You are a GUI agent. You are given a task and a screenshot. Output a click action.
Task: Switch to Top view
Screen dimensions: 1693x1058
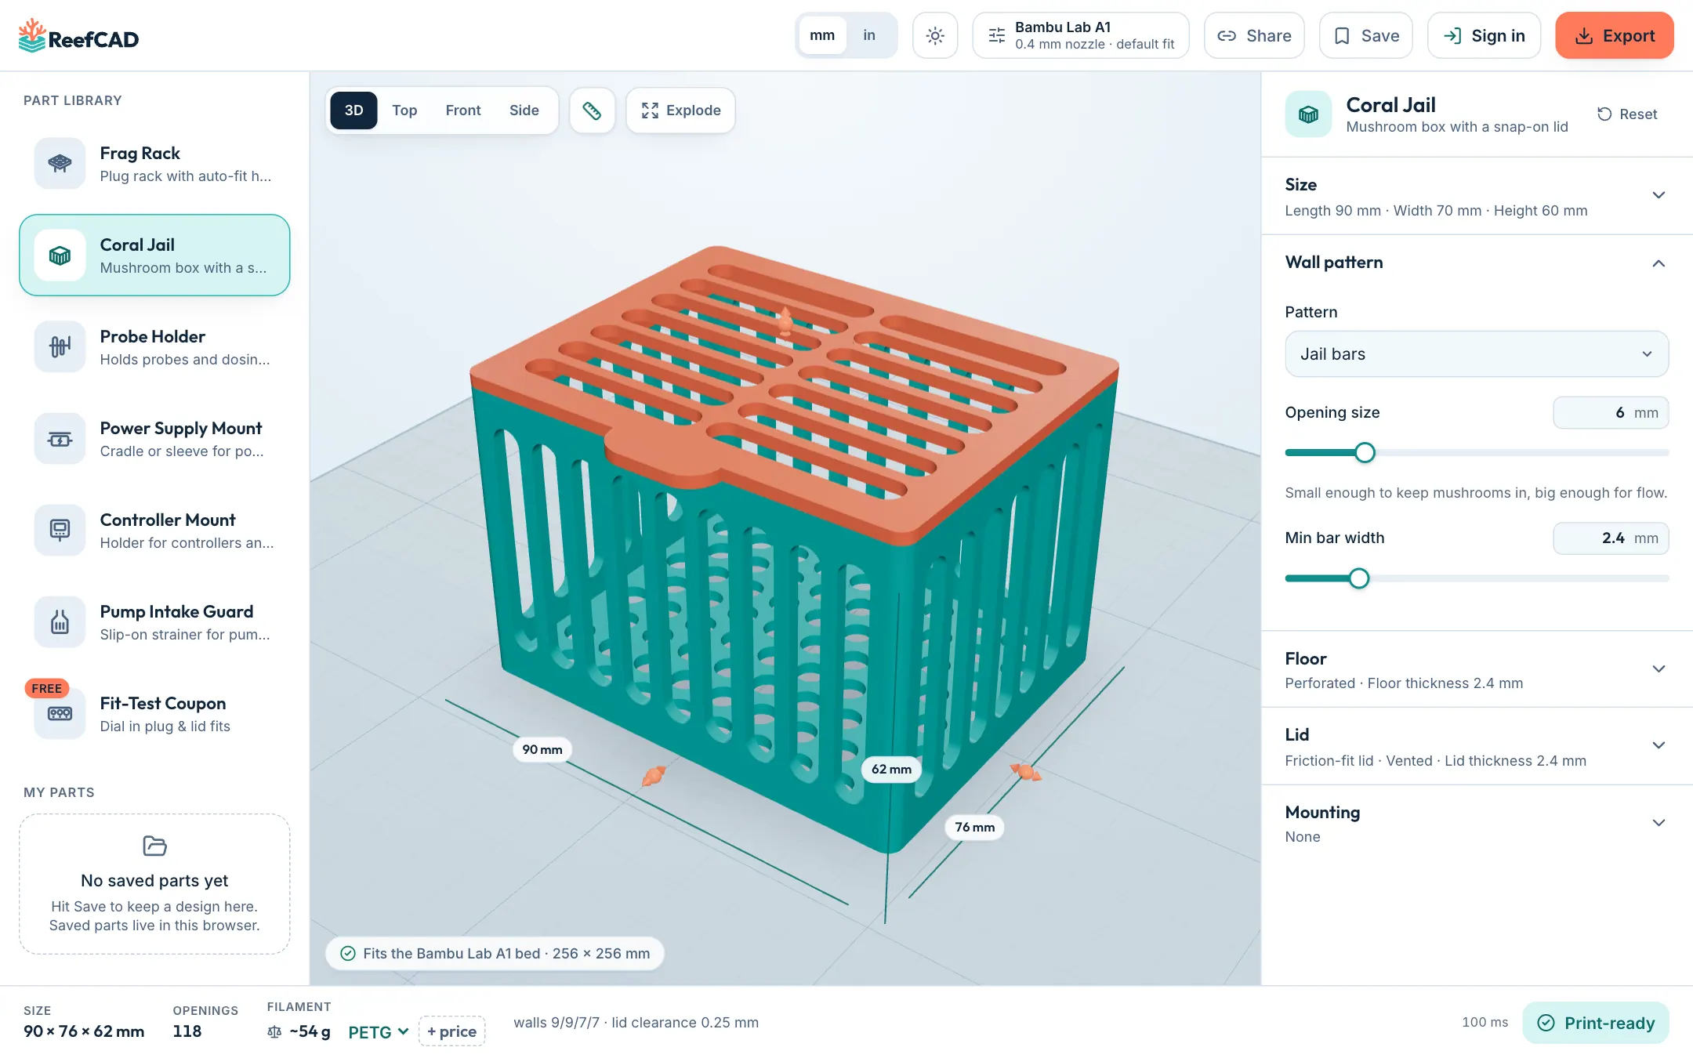(x=404, y=111)
